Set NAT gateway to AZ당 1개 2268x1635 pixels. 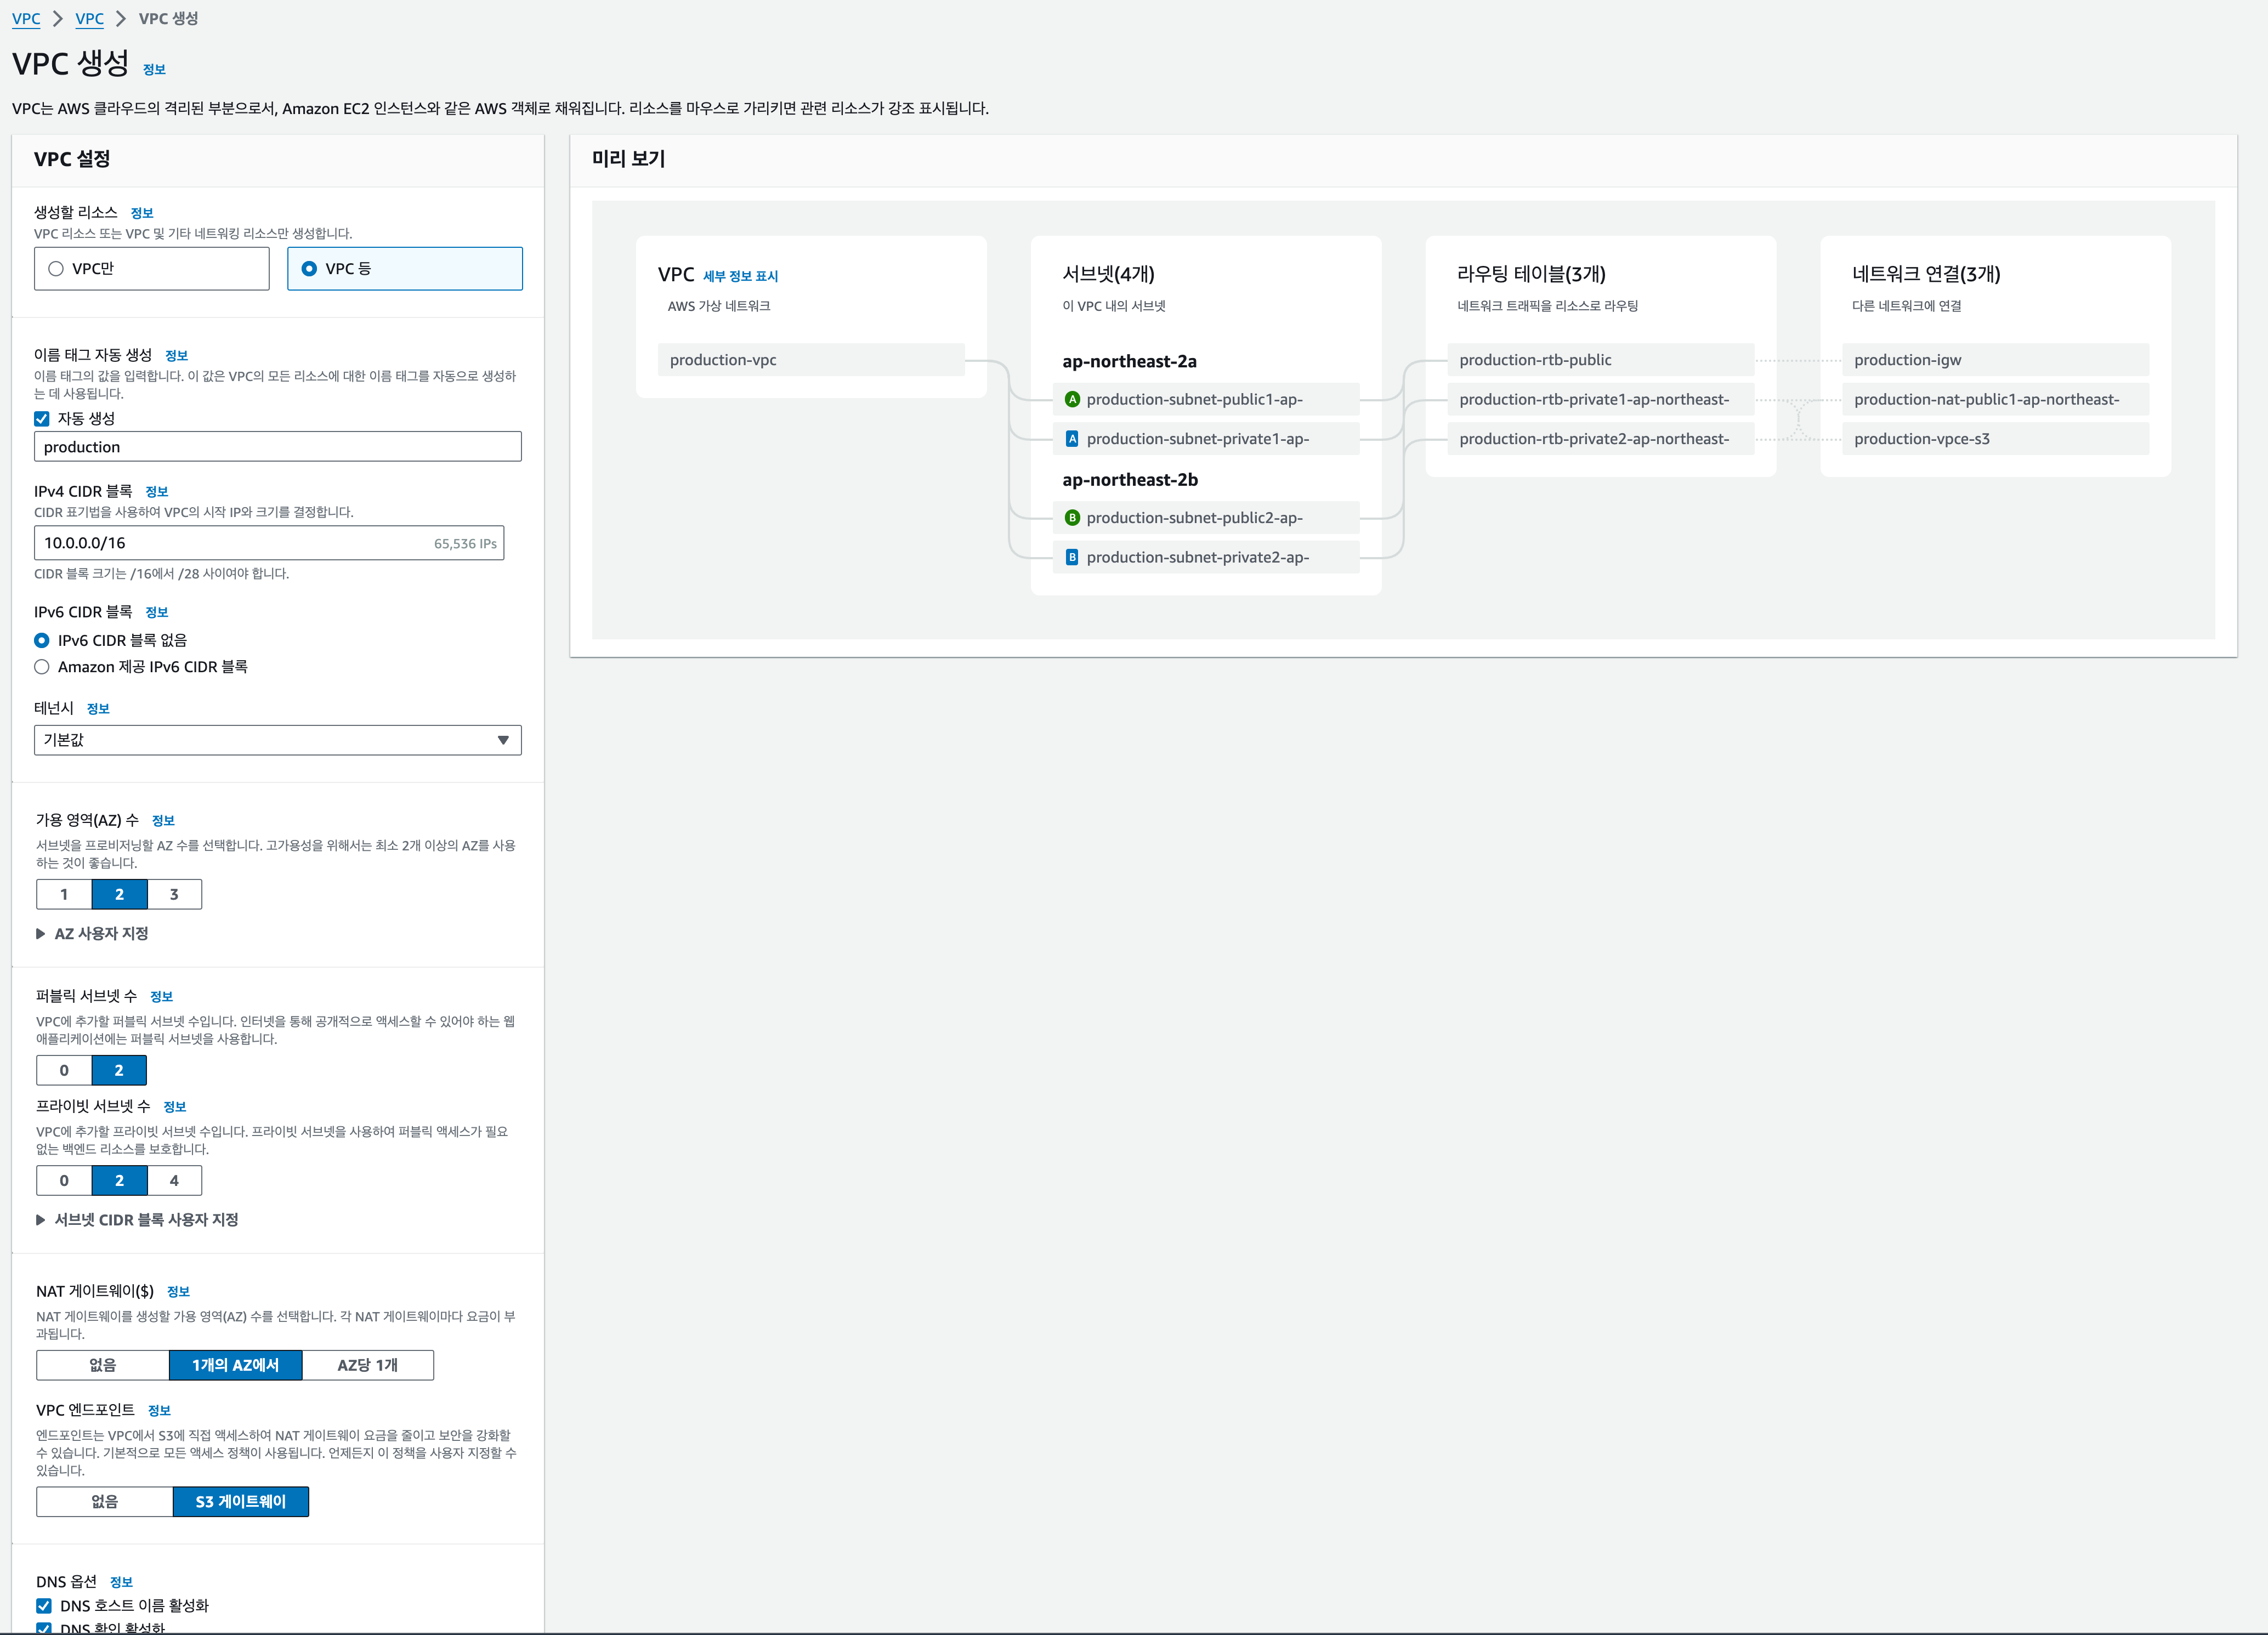click(x=367, y=1365)
